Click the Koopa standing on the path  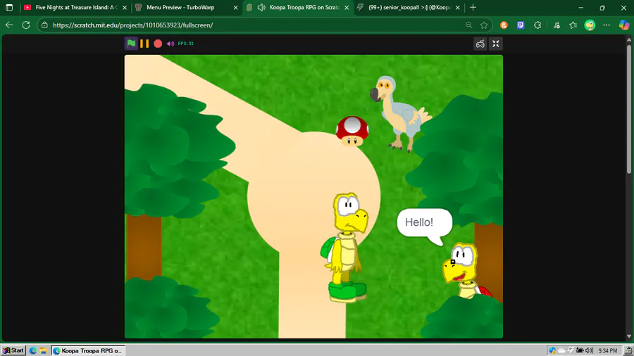pos(345,247)
